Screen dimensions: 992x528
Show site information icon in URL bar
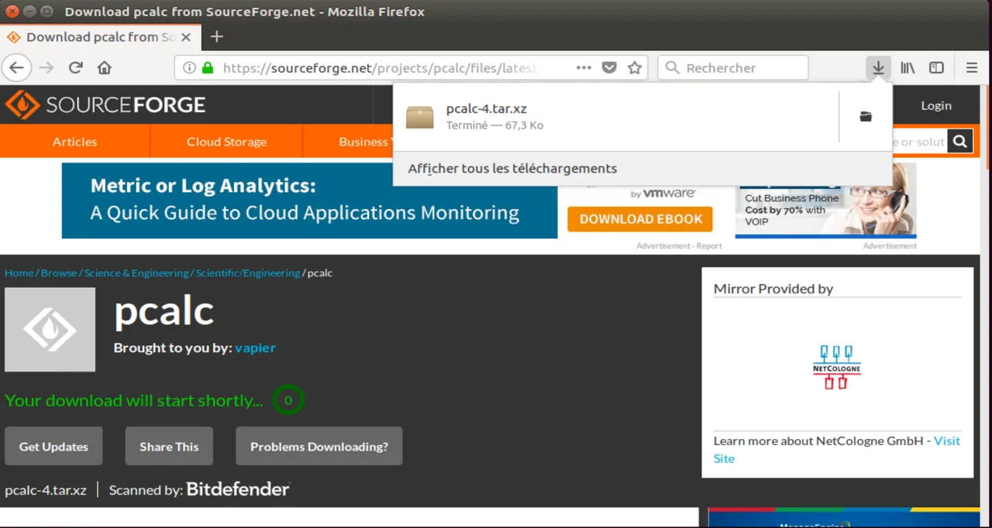coord(189,67)
